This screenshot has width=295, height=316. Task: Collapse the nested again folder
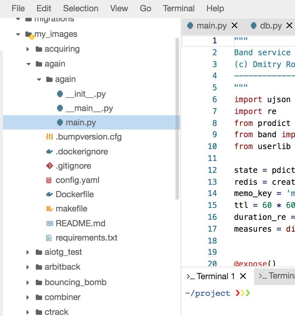(x=39, y=79)
